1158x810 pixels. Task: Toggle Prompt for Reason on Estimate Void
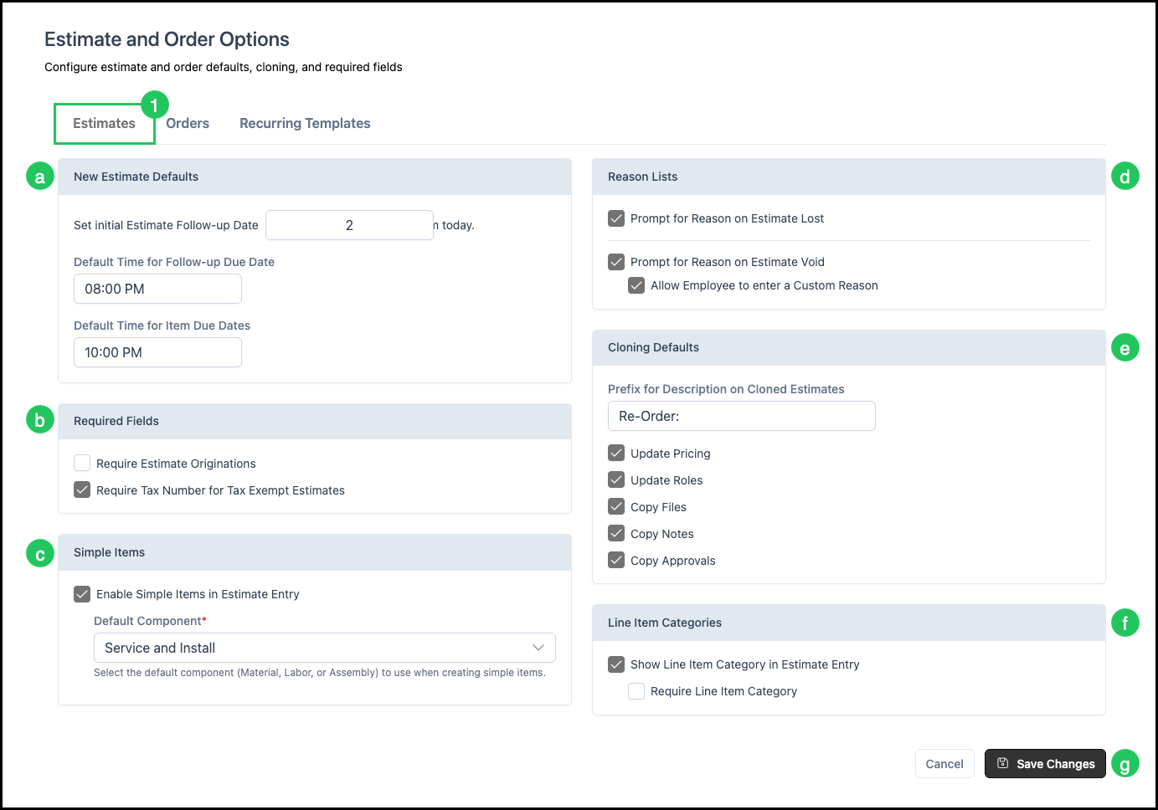click(616, 262)
